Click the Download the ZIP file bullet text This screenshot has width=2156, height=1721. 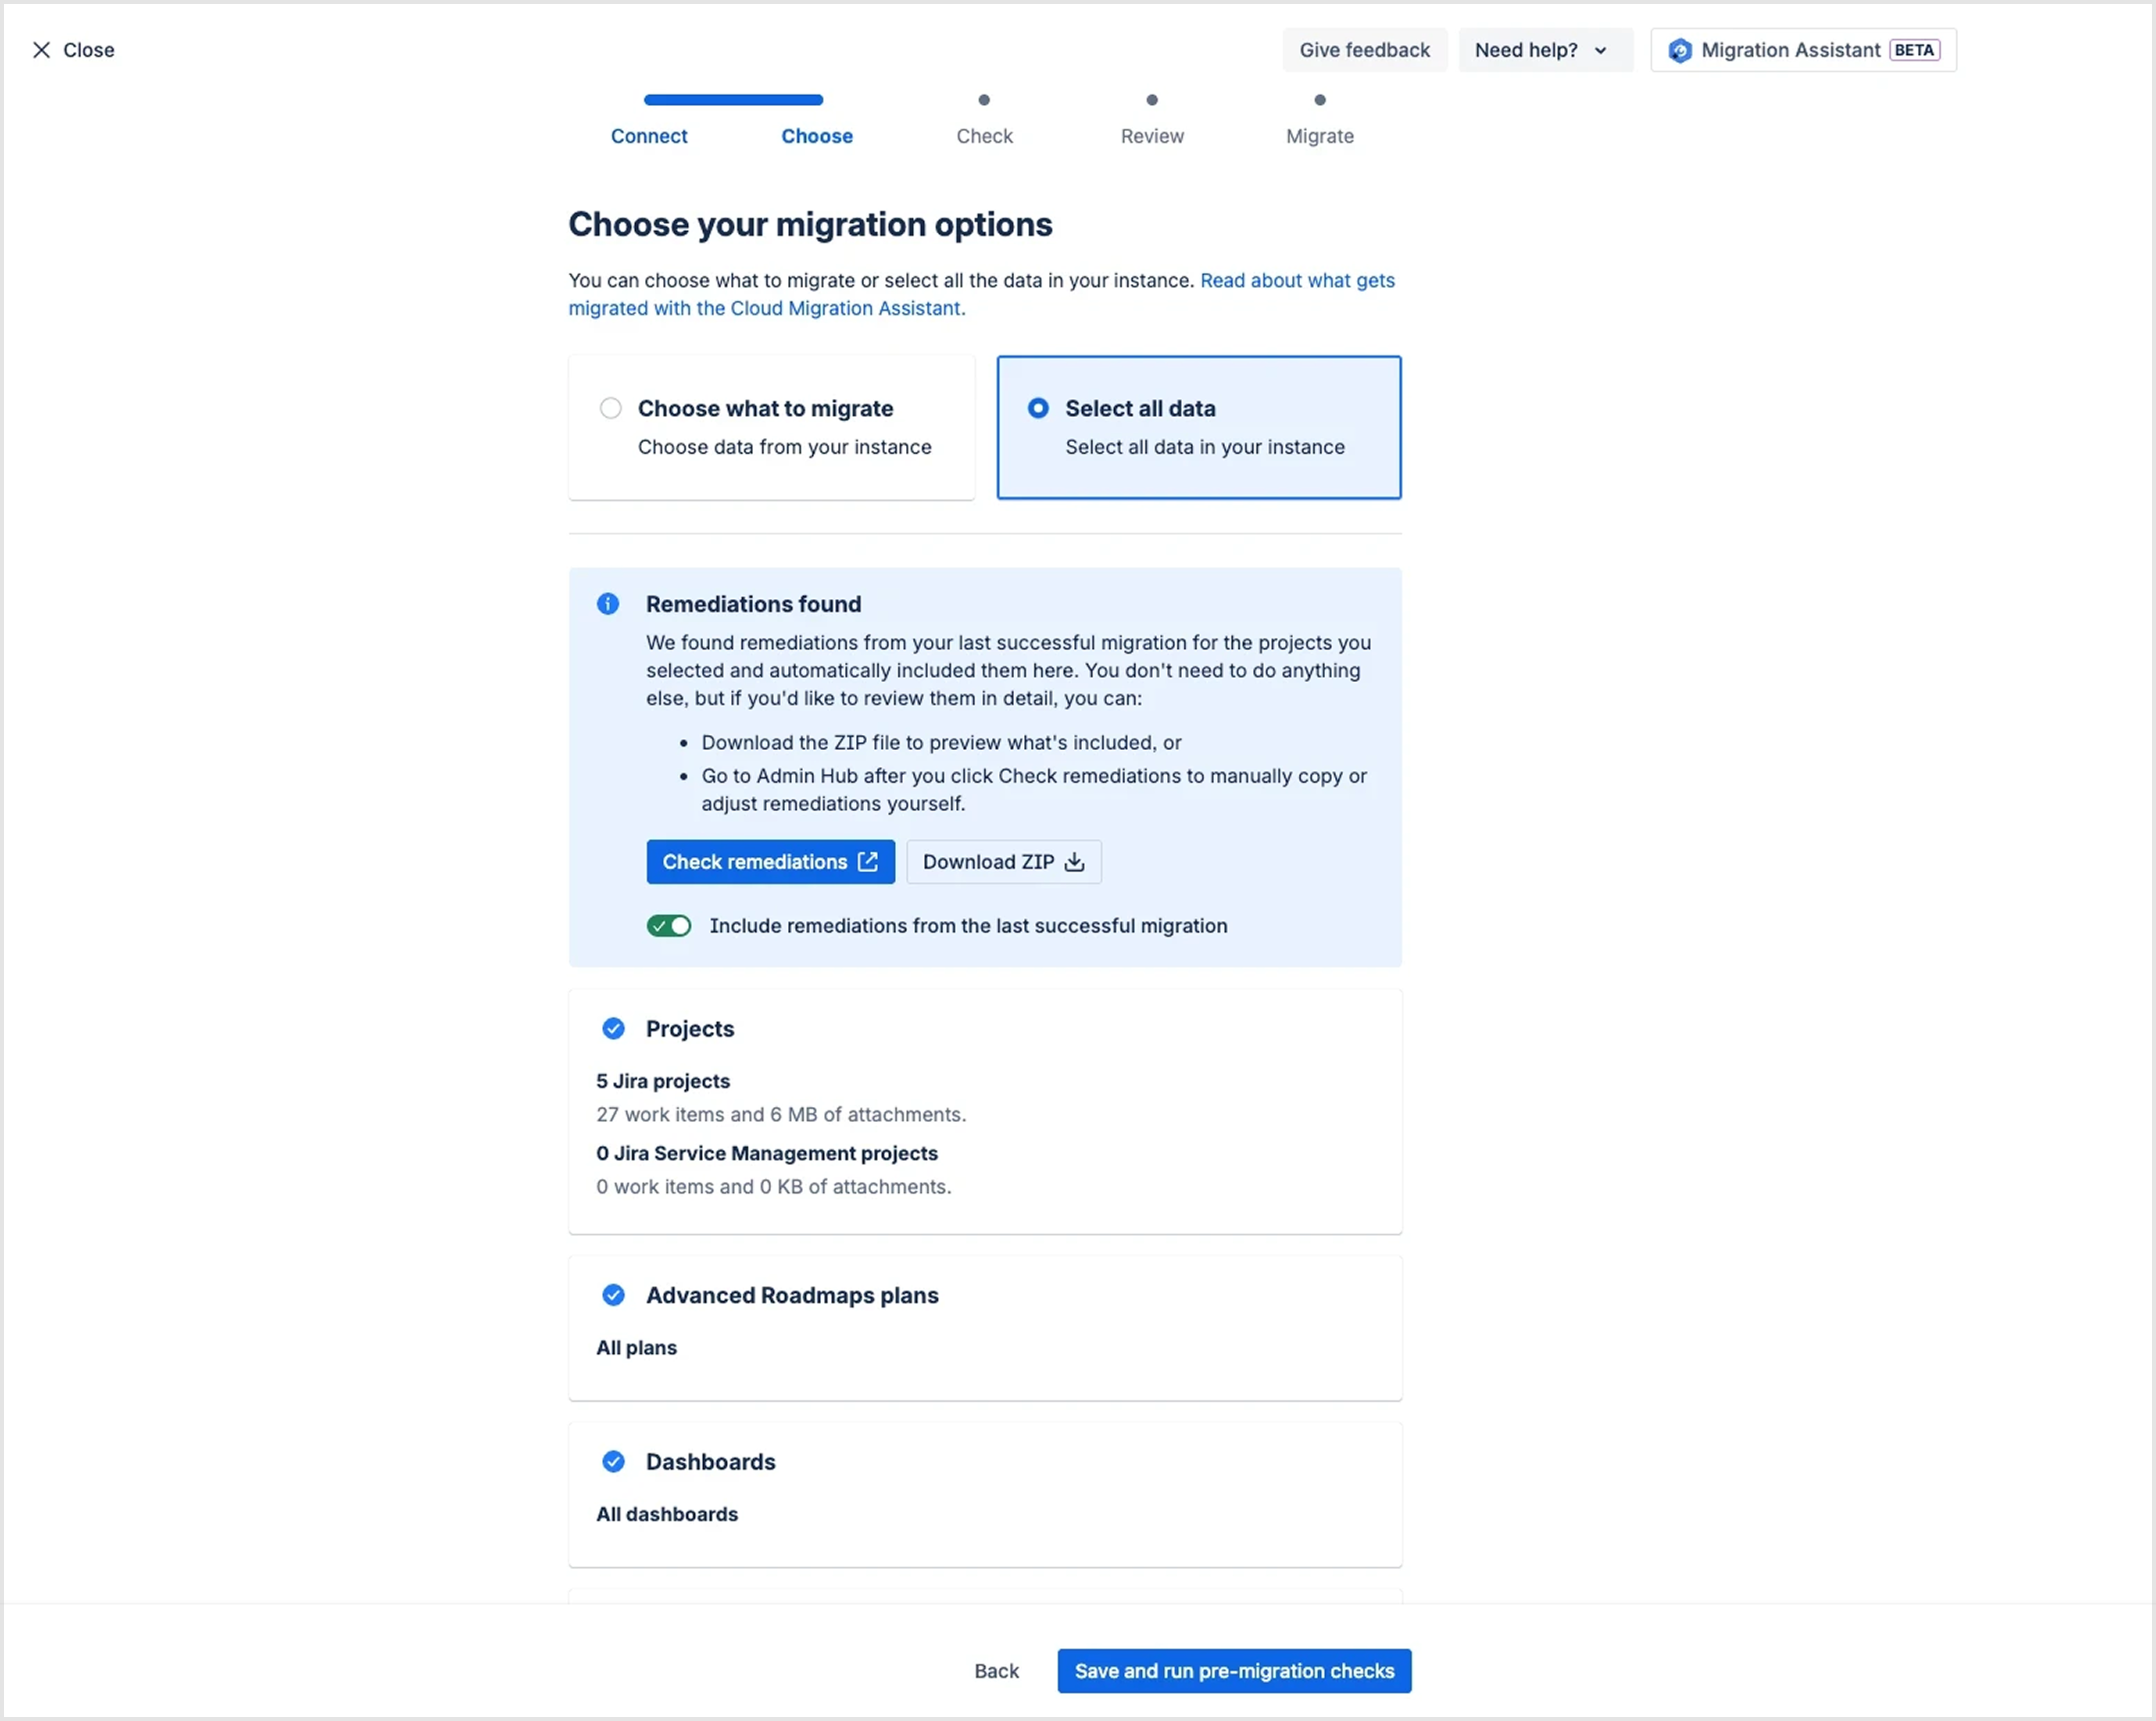point(942,743)
